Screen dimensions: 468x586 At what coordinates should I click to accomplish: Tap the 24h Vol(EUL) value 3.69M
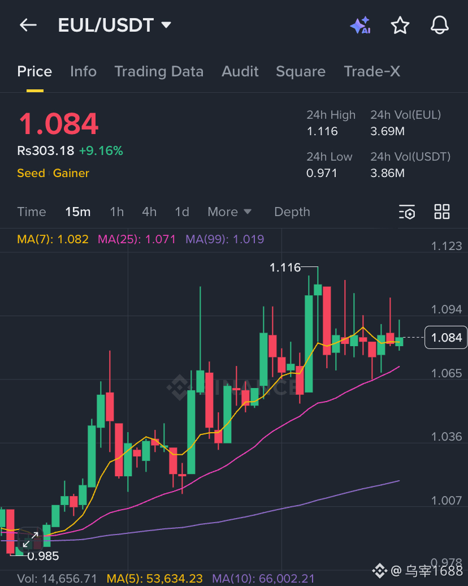[387, 131]
